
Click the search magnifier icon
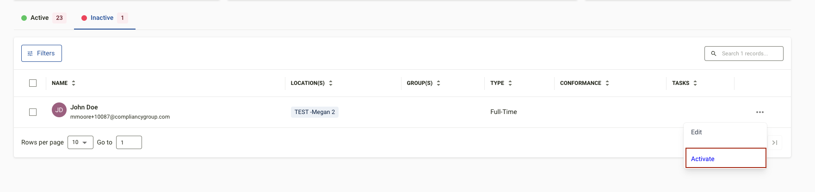714,54
